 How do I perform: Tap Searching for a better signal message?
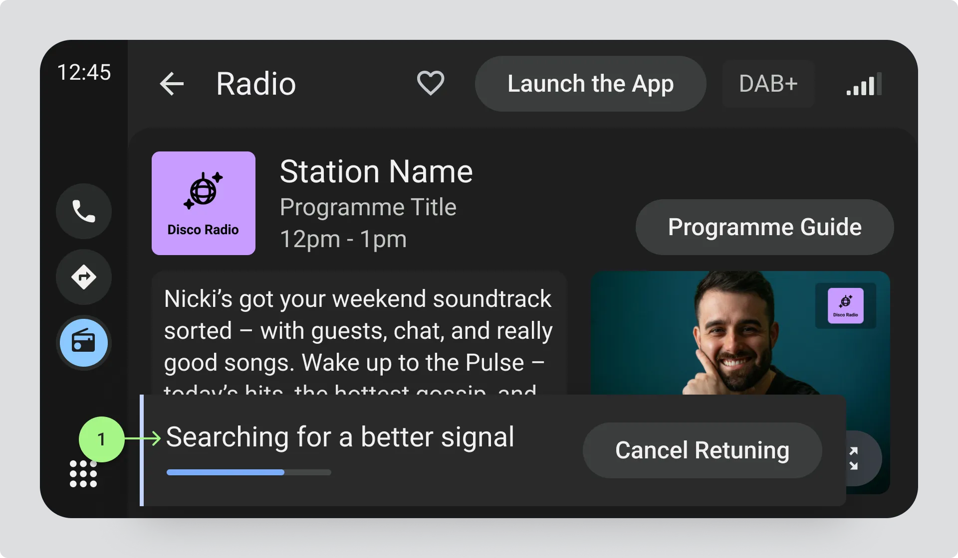[x=340, y=437]
